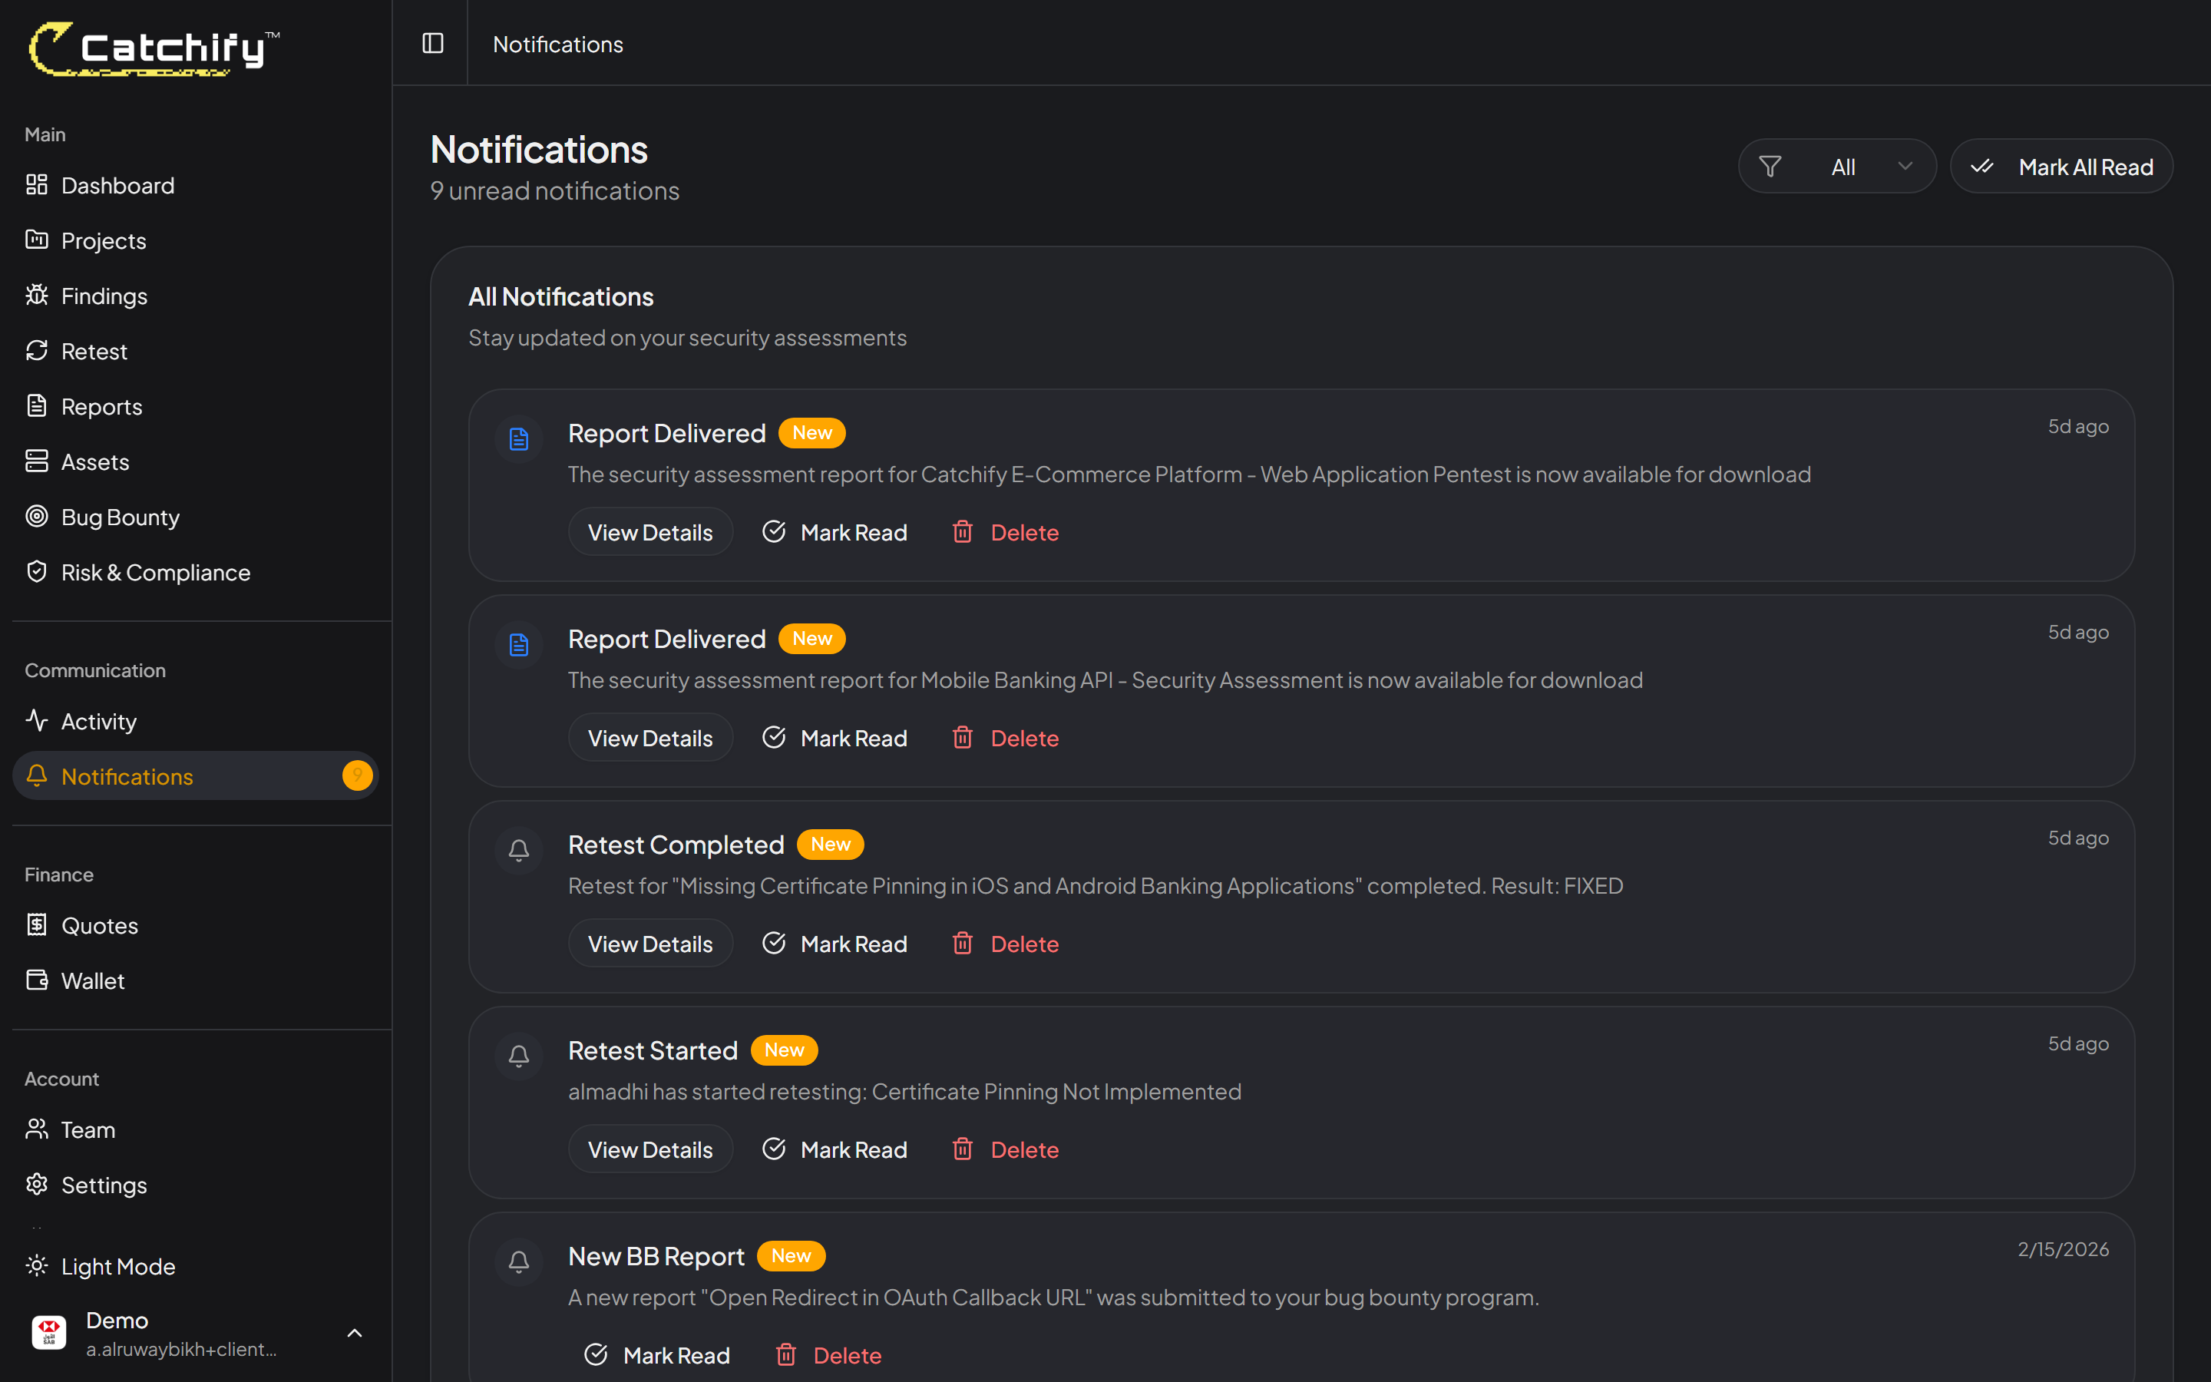2211x1382 pixels.
Task: Open Bug Bounty via the target icon
Action: pyautogui.click(x=37, y=517)
